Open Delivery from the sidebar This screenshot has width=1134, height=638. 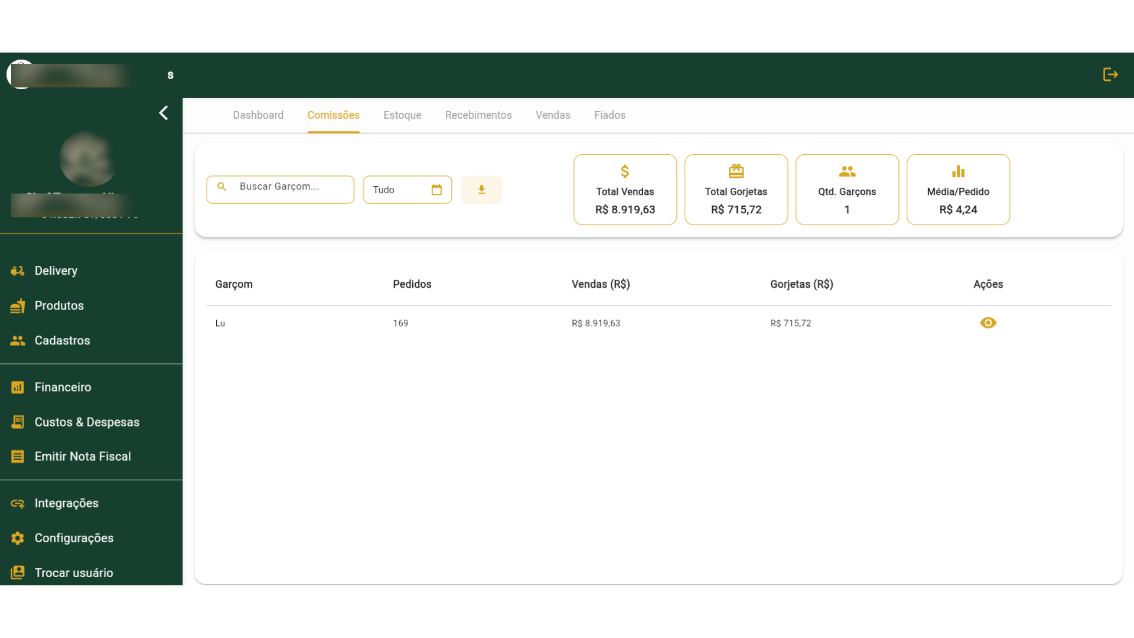coord(56,271)
